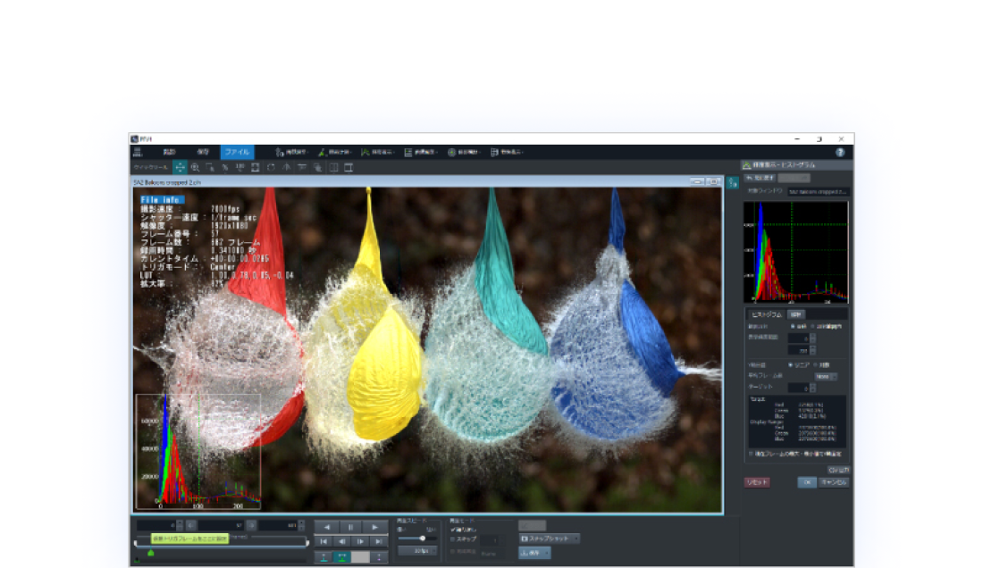
Task: Toggle the repeat playback checkbox
Action: pyautogui.click(x=453, y=529)
